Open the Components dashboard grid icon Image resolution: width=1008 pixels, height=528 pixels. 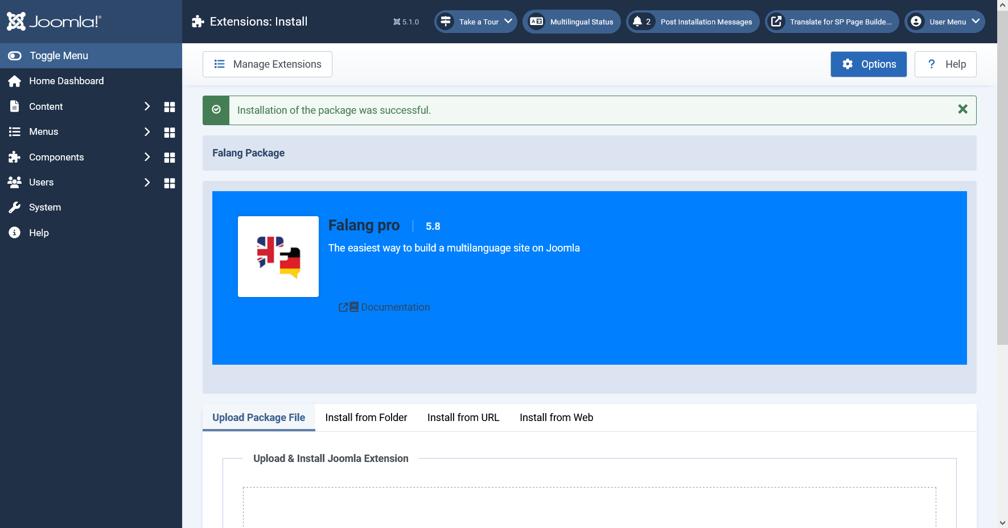click(170, 158)
